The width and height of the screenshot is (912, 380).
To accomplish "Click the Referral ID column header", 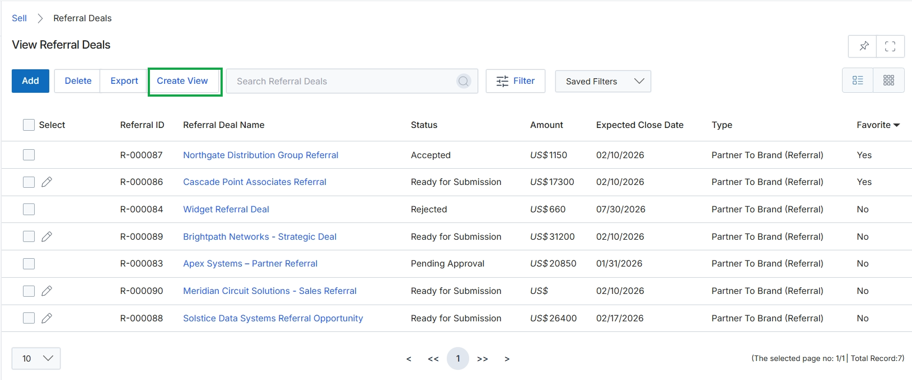I will coord(142,125).
